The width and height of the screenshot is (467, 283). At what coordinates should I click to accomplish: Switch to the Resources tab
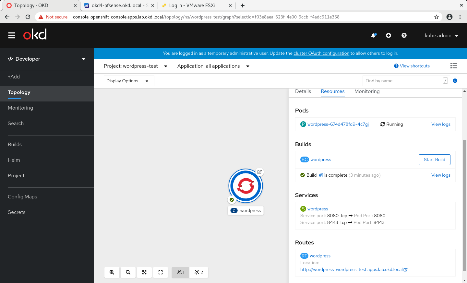click(333, 91)
